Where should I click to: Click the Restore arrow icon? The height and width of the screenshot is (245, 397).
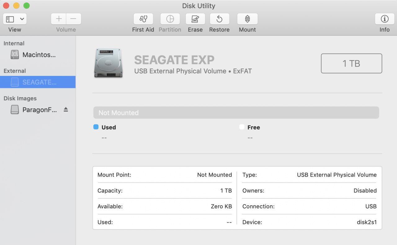[219, 19]
